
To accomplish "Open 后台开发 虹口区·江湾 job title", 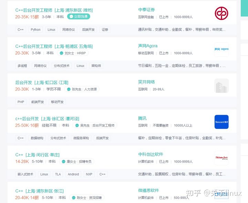I will coord(42,82).
